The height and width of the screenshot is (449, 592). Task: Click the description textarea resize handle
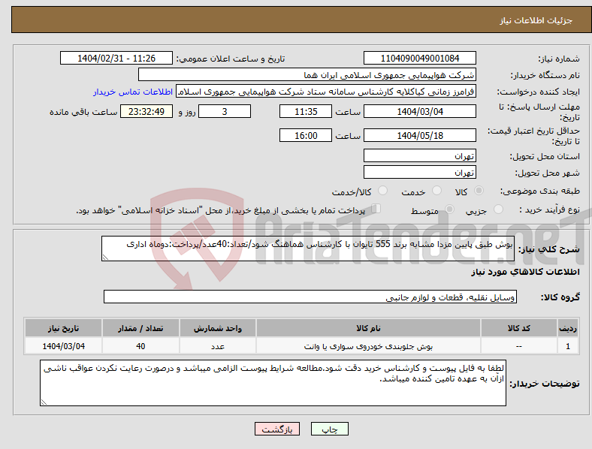pos(105,258)
